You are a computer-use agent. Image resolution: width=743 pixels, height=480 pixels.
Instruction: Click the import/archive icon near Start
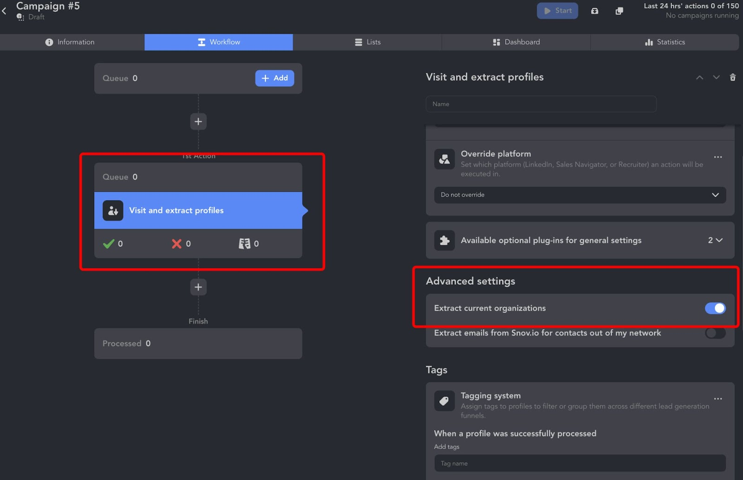tap(595, 11)
